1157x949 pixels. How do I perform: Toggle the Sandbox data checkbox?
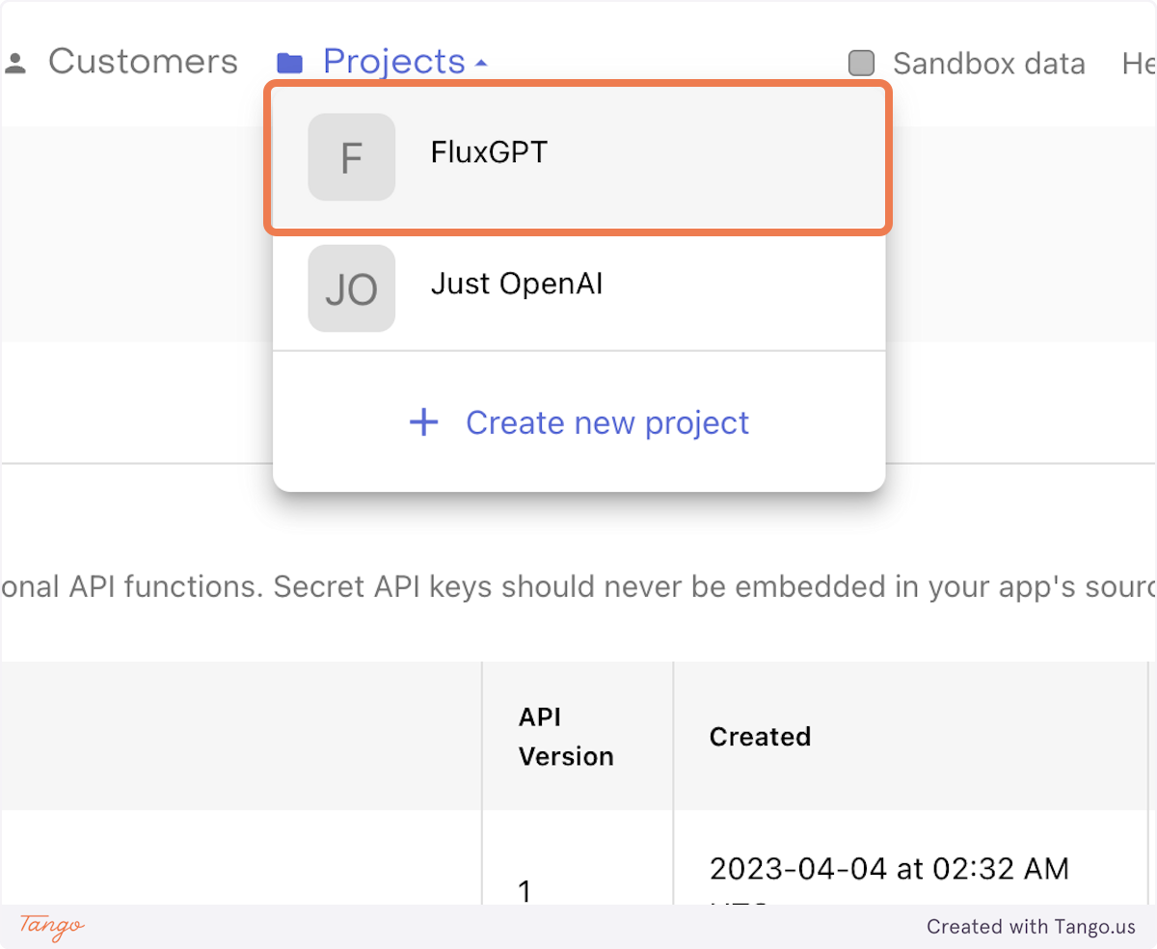(x=861, y=64)
